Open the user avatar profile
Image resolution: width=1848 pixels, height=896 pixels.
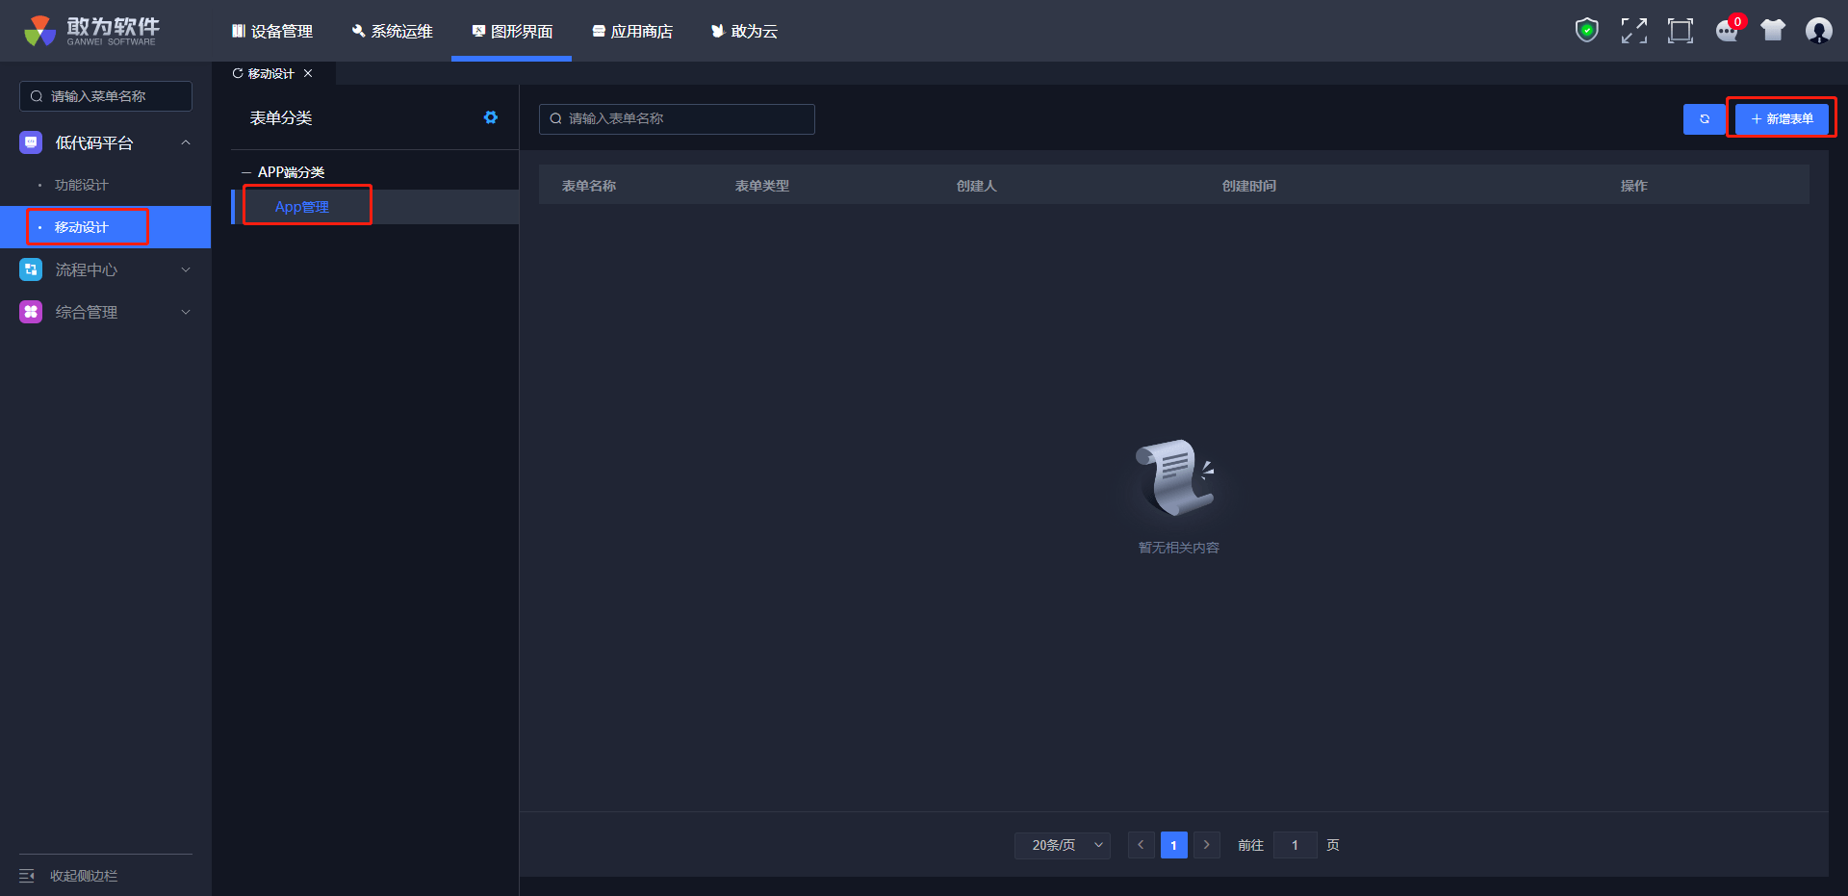pos(1818,31)
